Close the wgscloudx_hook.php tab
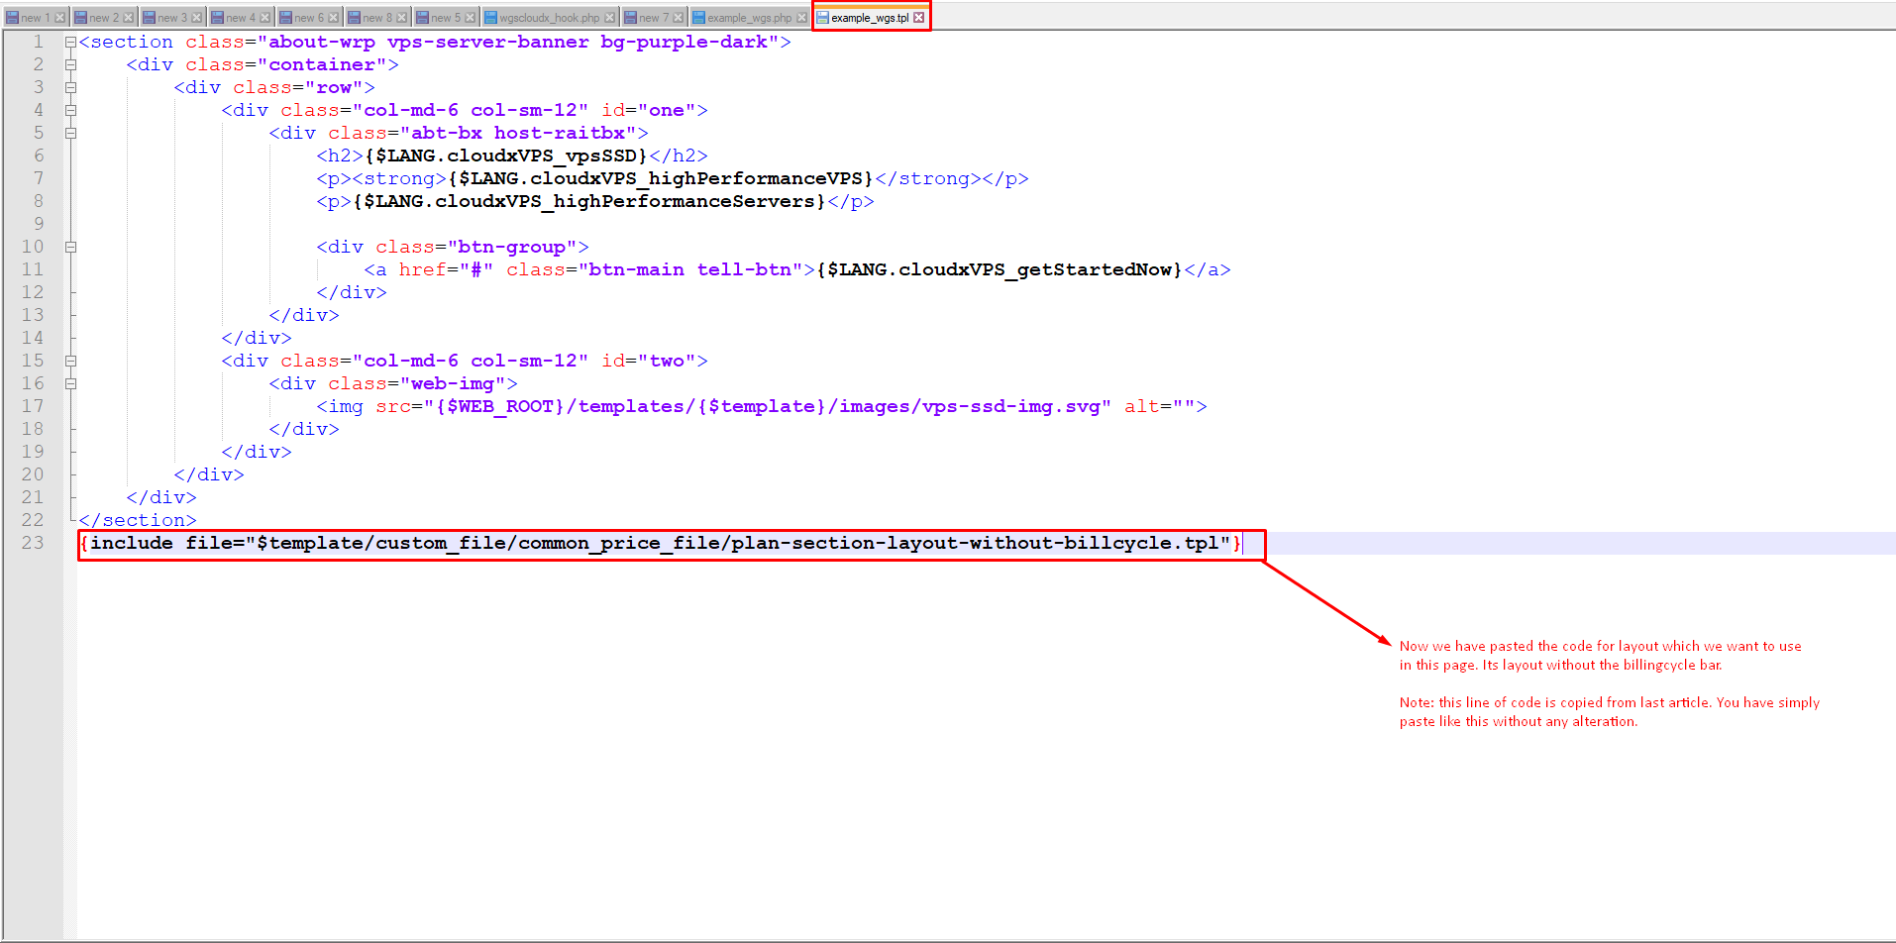1896x943 pixels. (610, 18)
